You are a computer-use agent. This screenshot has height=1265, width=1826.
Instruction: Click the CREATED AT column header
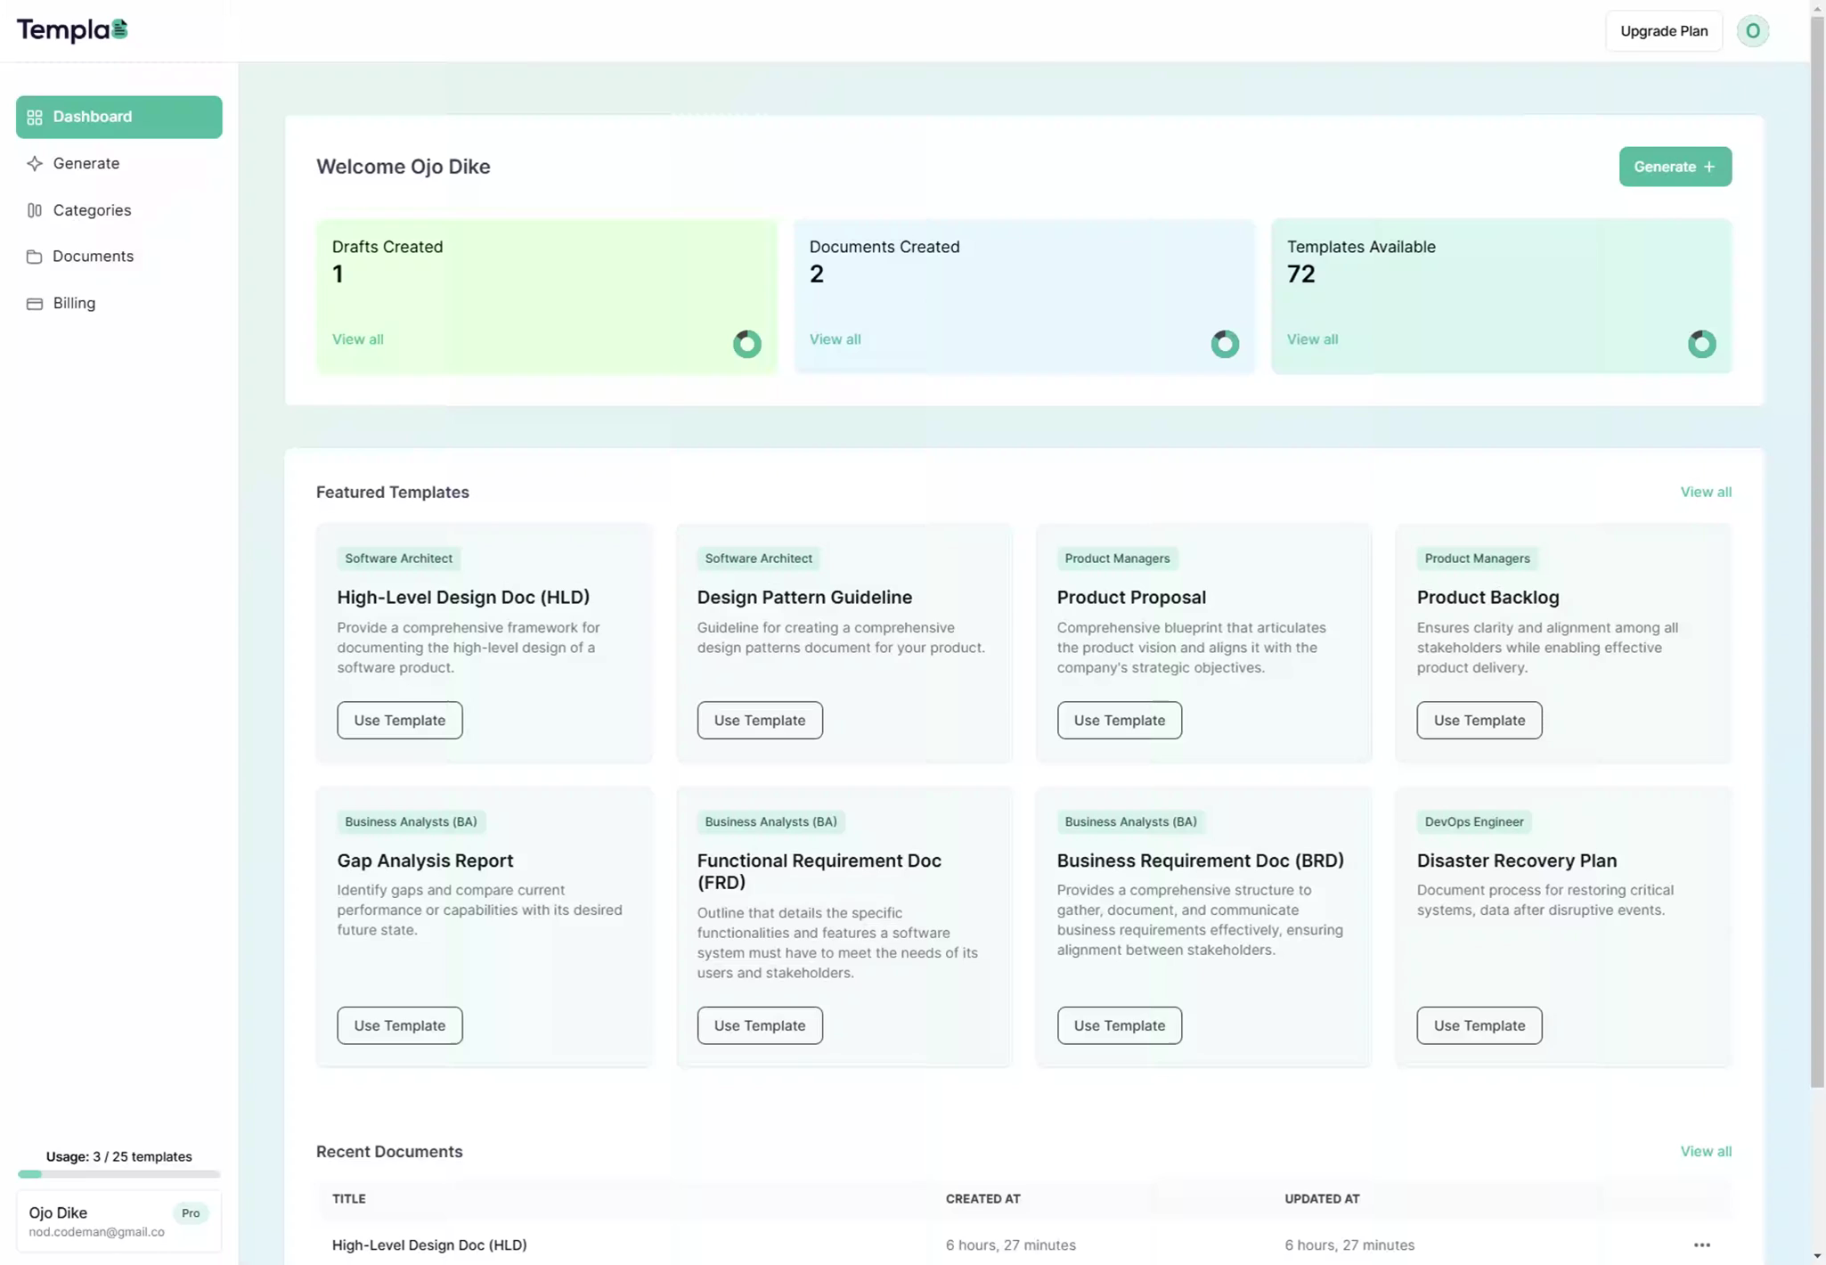pos(982,1199)
